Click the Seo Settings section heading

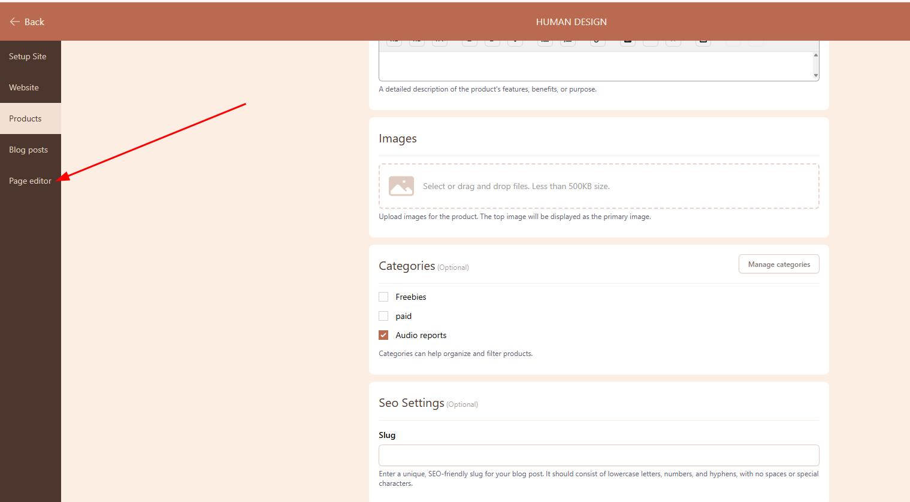pyautogui.click(x=412, y=403)
